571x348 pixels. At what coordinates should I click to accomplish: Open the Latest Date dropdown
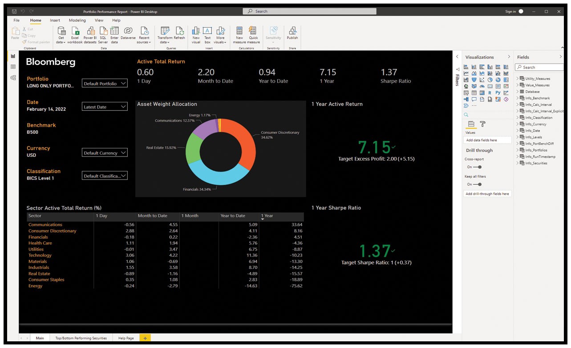[105, 106]
